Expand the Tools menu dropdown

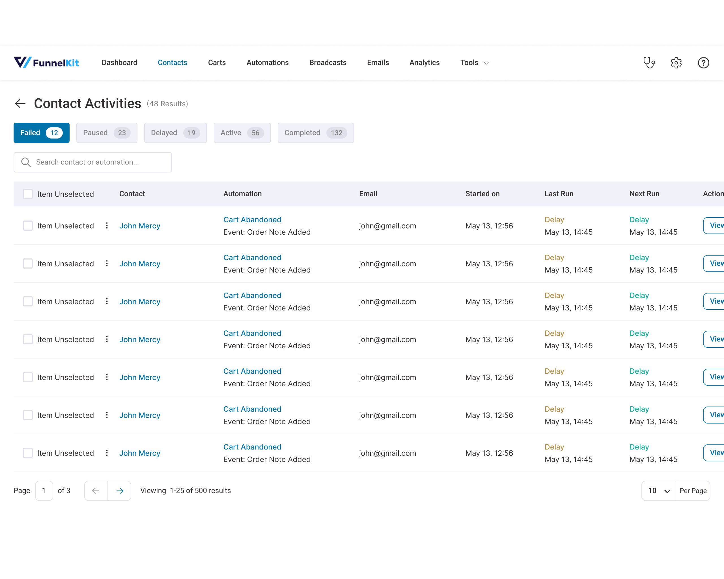[475, 63]
